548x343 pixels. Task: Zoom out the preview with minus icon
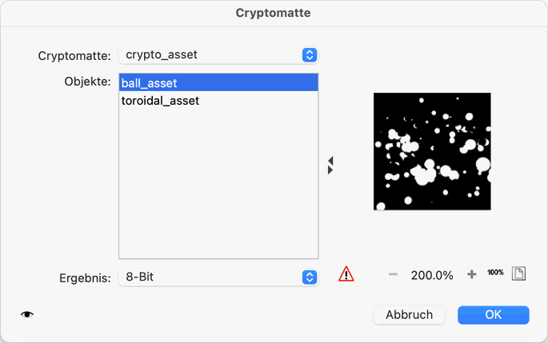(x=393, y=275)
